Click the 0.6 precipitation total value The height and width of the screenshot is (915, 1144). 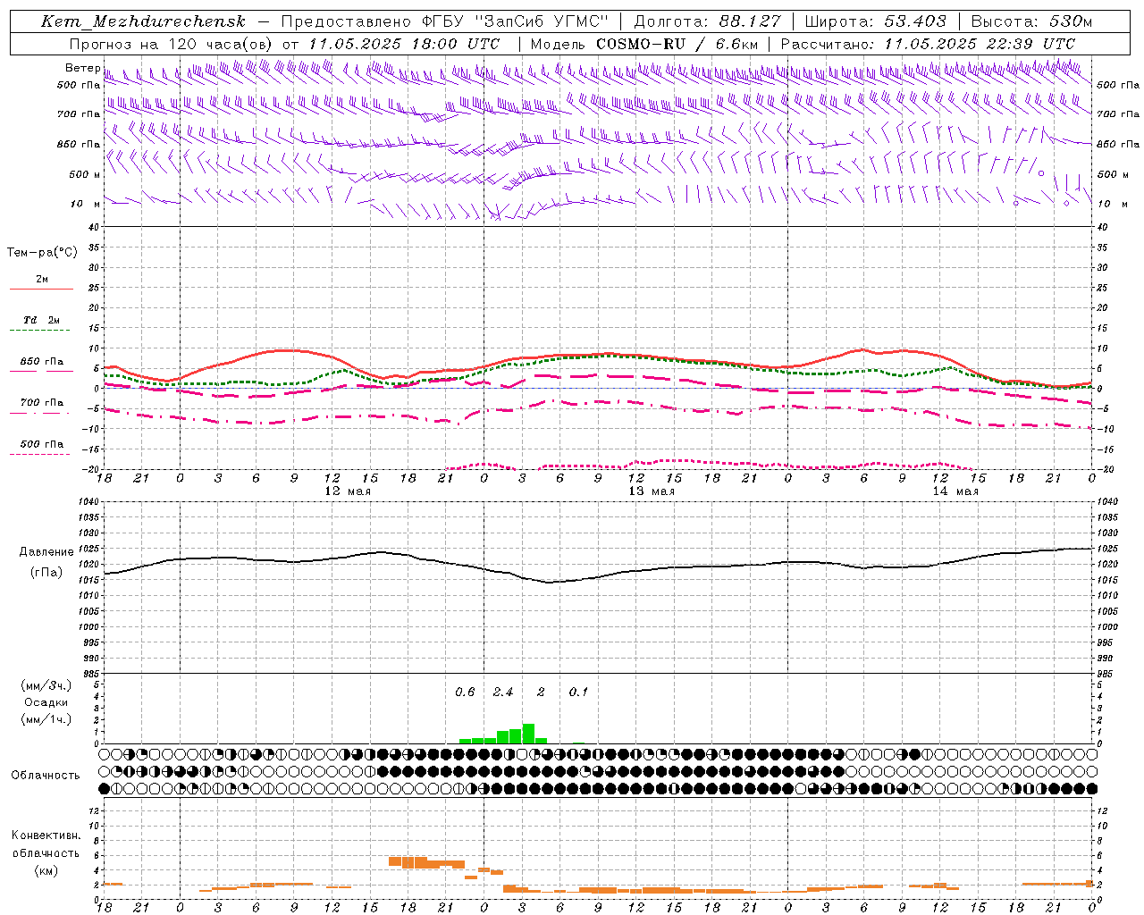pos(465,693)
